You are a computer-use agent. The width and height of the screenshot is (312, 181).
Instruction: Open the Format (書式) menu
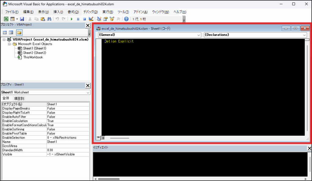(x=73, y=12)
